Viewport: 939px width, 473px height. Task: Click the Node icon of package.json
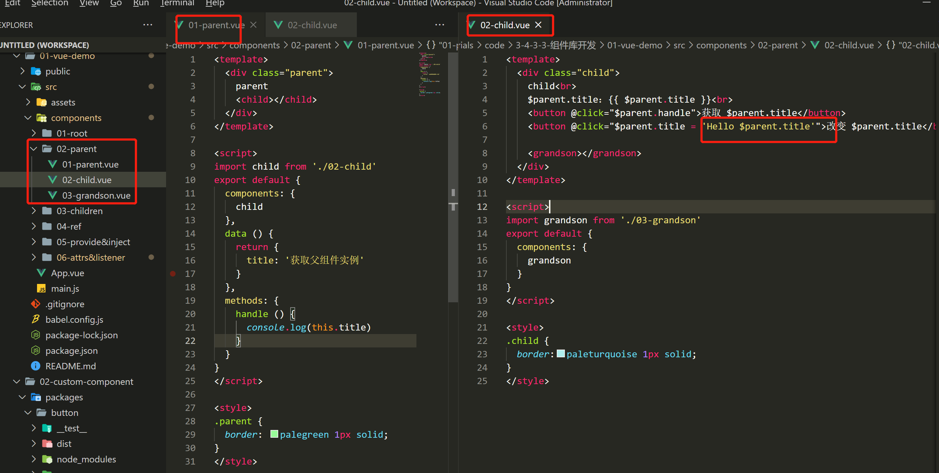point(36,351)
